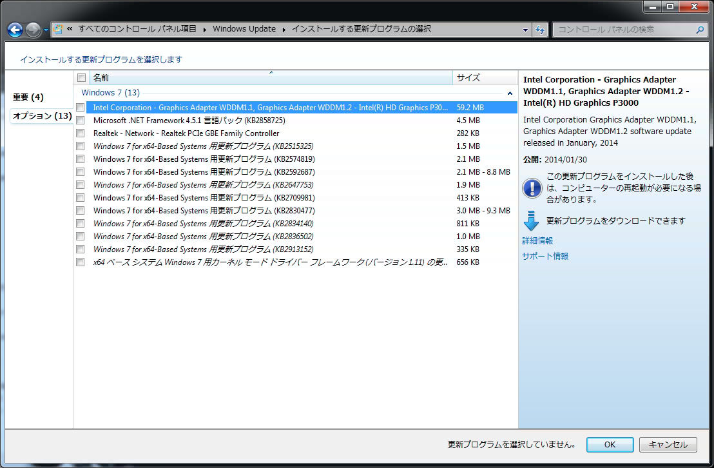Check update KB2592687 checkbox
Viewport: 714px width, 468px height.
[81, 172]
